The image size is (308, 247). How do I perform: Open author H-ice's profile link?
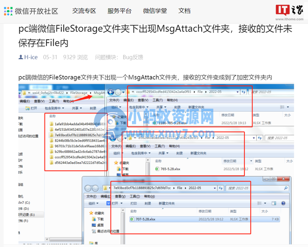point(28,57)
